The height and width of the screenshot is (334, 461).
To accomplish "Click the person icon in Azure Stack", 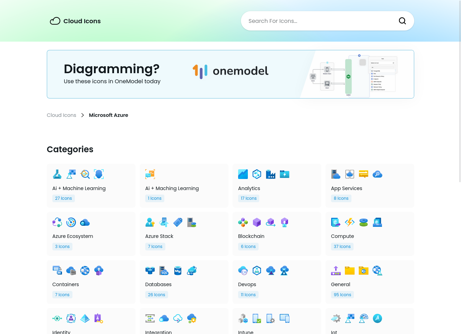I will [150, 222].
